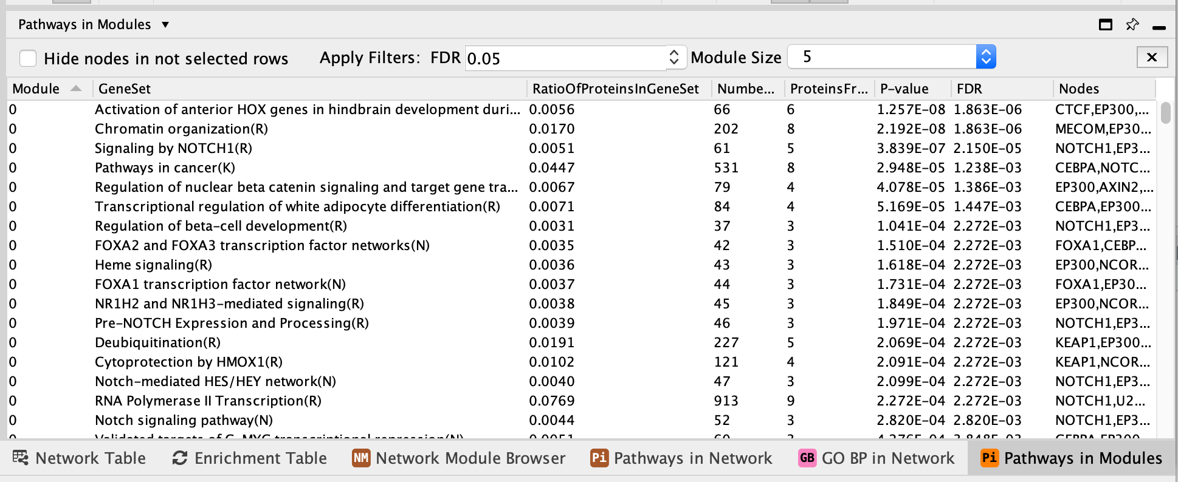The height and width of the screenshot is (482, 1178).
Task: Switch to the Network Table tab
Action: click(79, 458)
